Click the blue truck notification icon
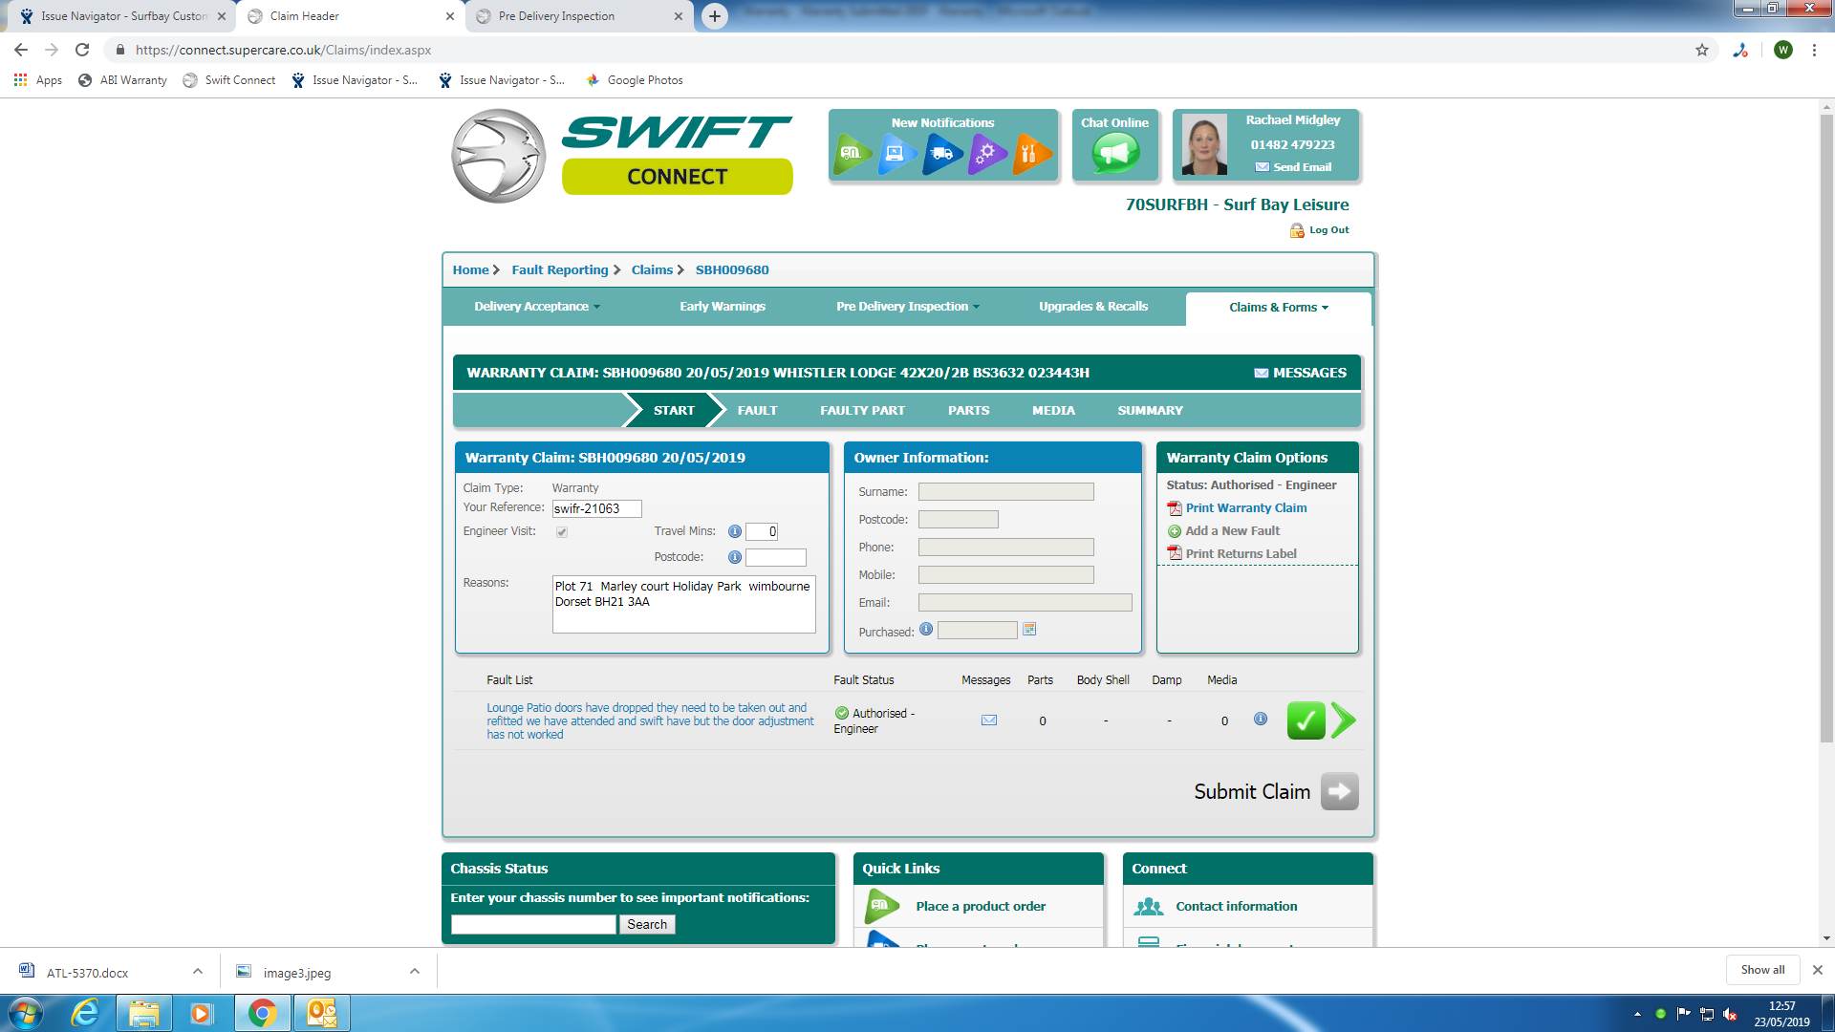The width and height of the screenshot is (1835, 1032). [x=942, y=153]
